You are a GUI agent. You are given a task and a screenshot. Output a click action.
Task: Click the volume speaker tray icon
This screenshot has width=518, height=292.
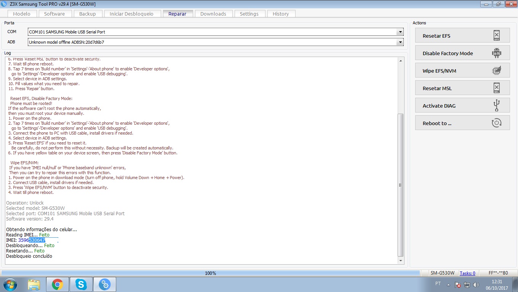(476, 284)
